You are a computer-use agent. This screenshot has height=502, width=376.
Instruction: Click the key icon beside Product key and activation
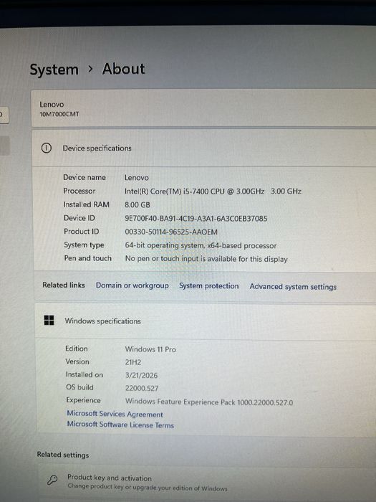click(52, 480)
